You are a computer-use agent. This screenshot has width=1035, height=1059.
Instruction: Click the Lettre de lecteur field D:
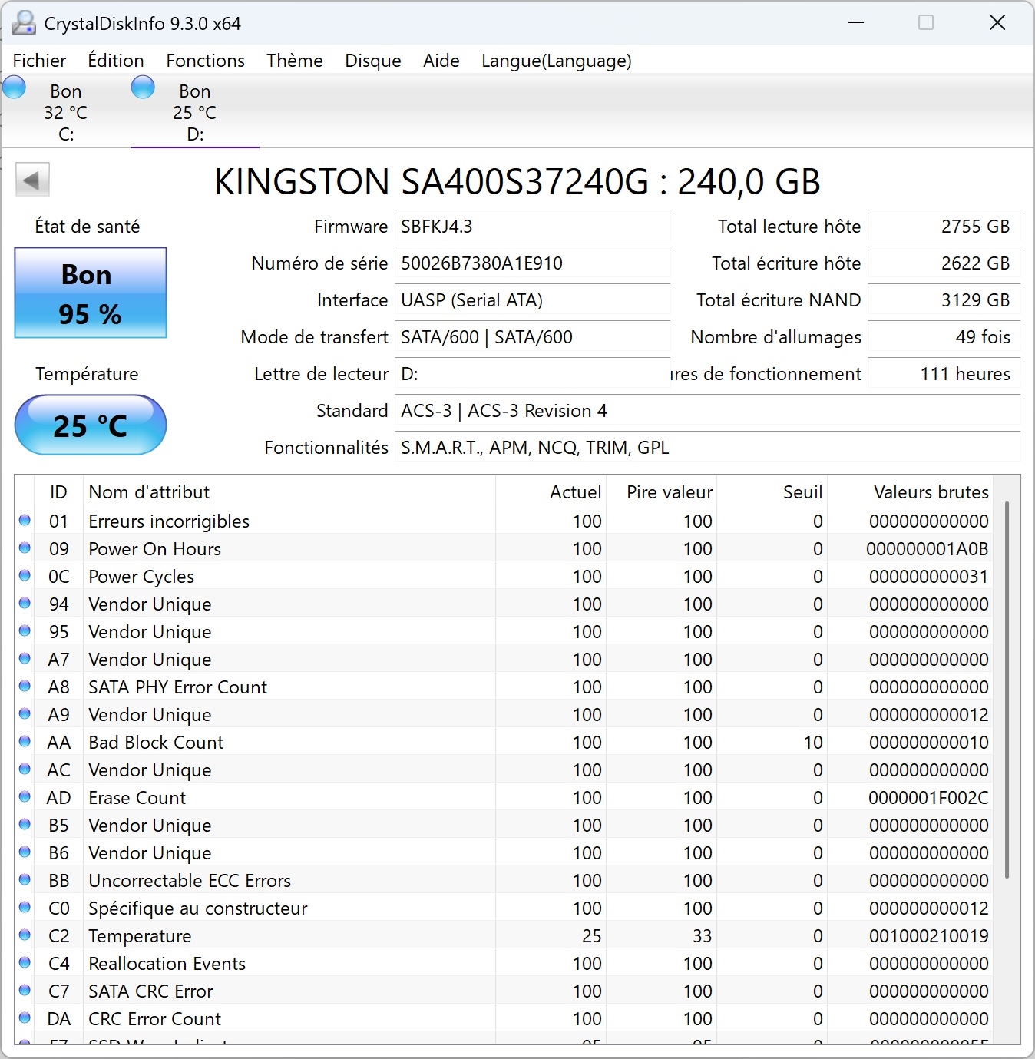532,374
